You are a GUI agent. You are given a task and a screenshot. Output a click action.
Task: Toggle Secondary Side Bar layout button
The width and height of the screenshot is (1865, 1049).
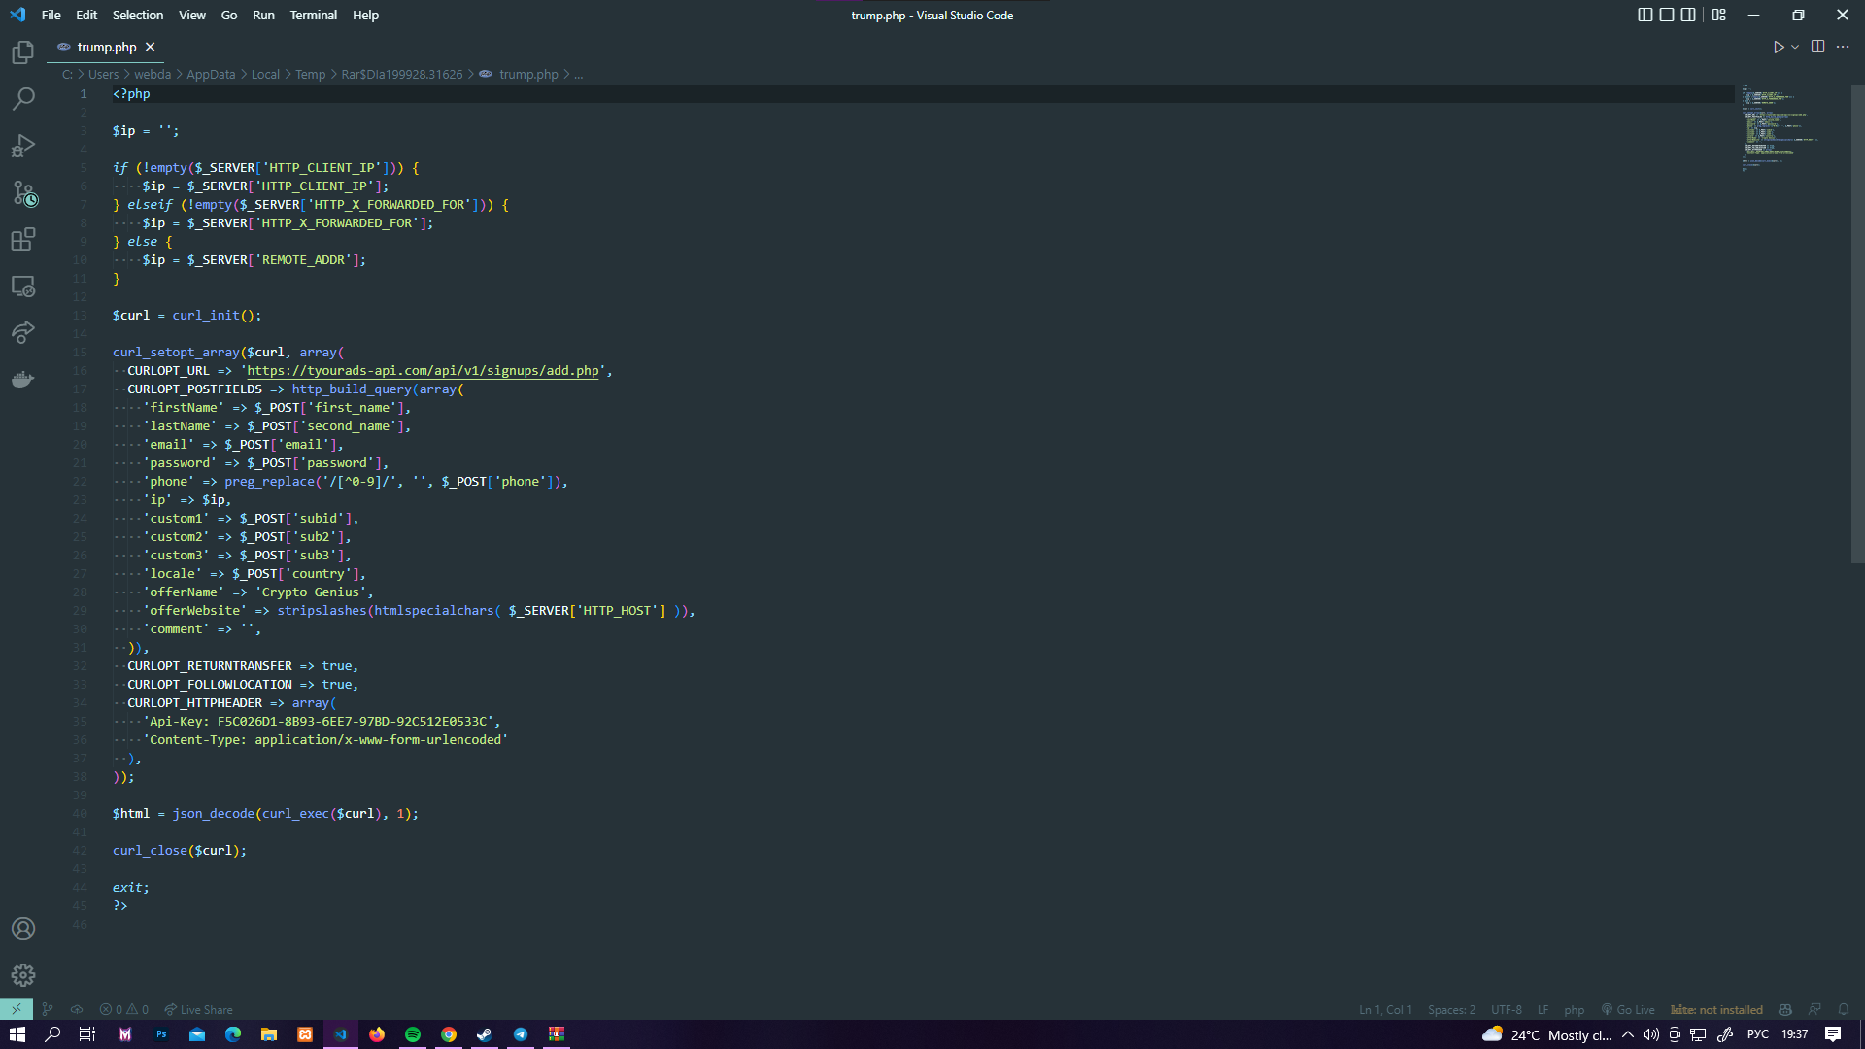point(1688,15)
